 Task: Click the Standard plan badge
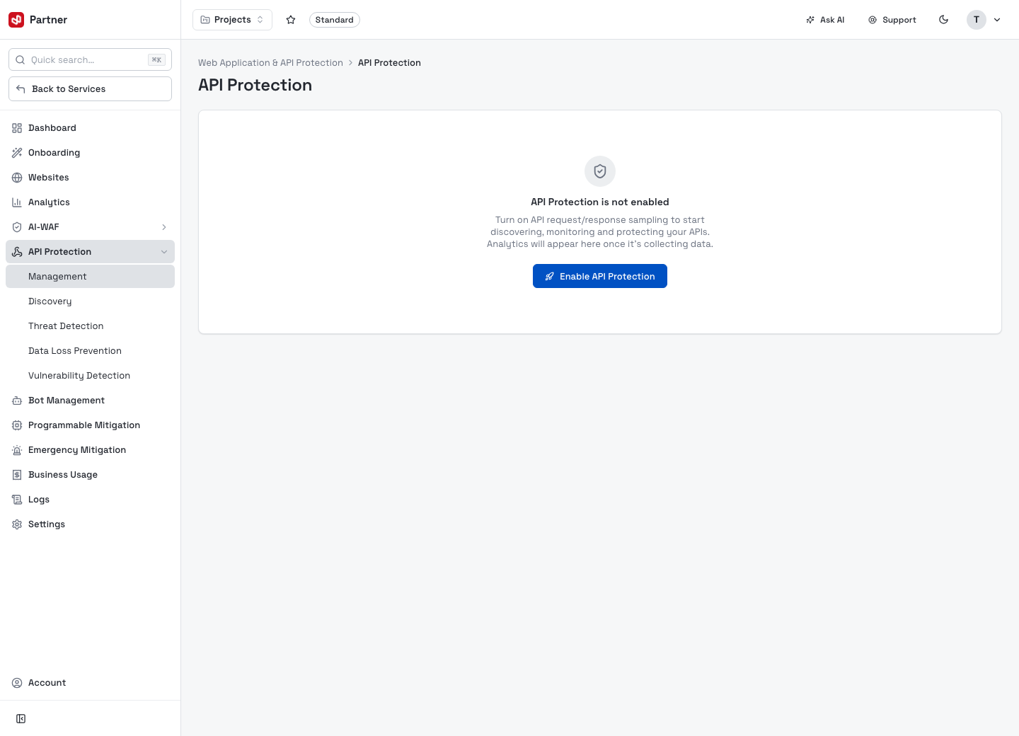coord(335,20)
